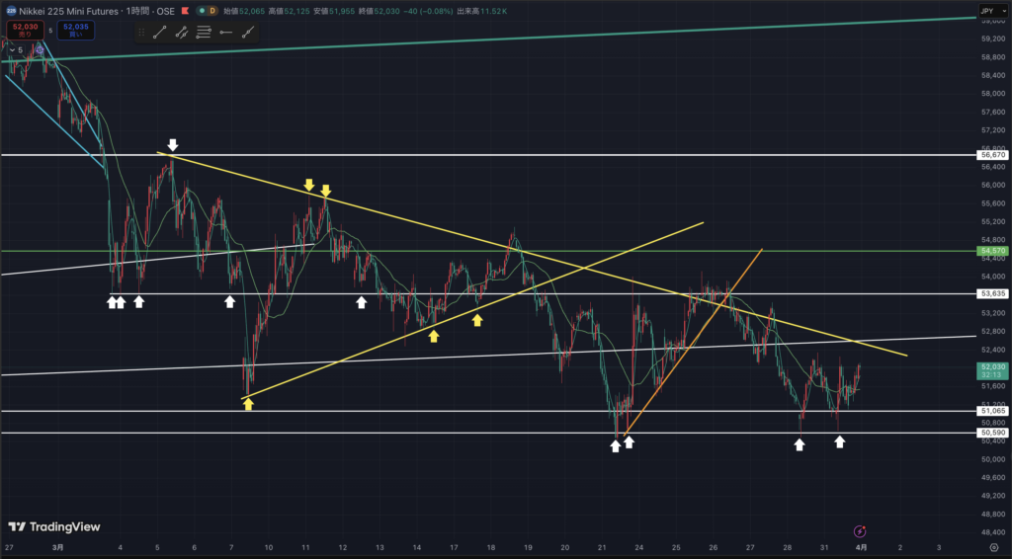Click the TradingView logo
Viewport: 1012px width, 559px height.
(x=47, y=526)
